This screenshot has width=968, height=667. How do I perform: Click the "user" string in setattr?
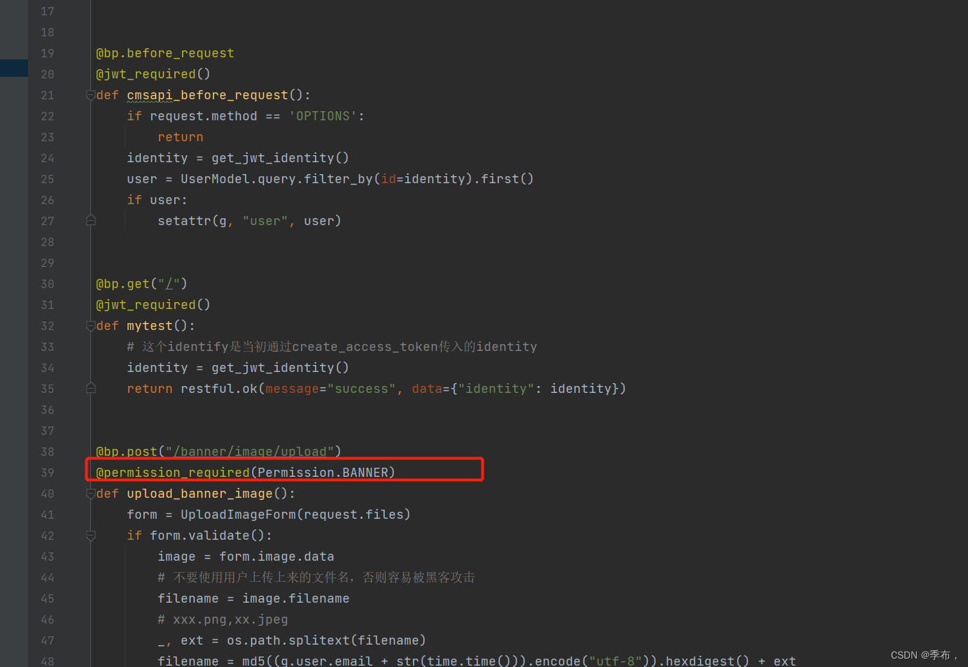click(x=265, y=221)
